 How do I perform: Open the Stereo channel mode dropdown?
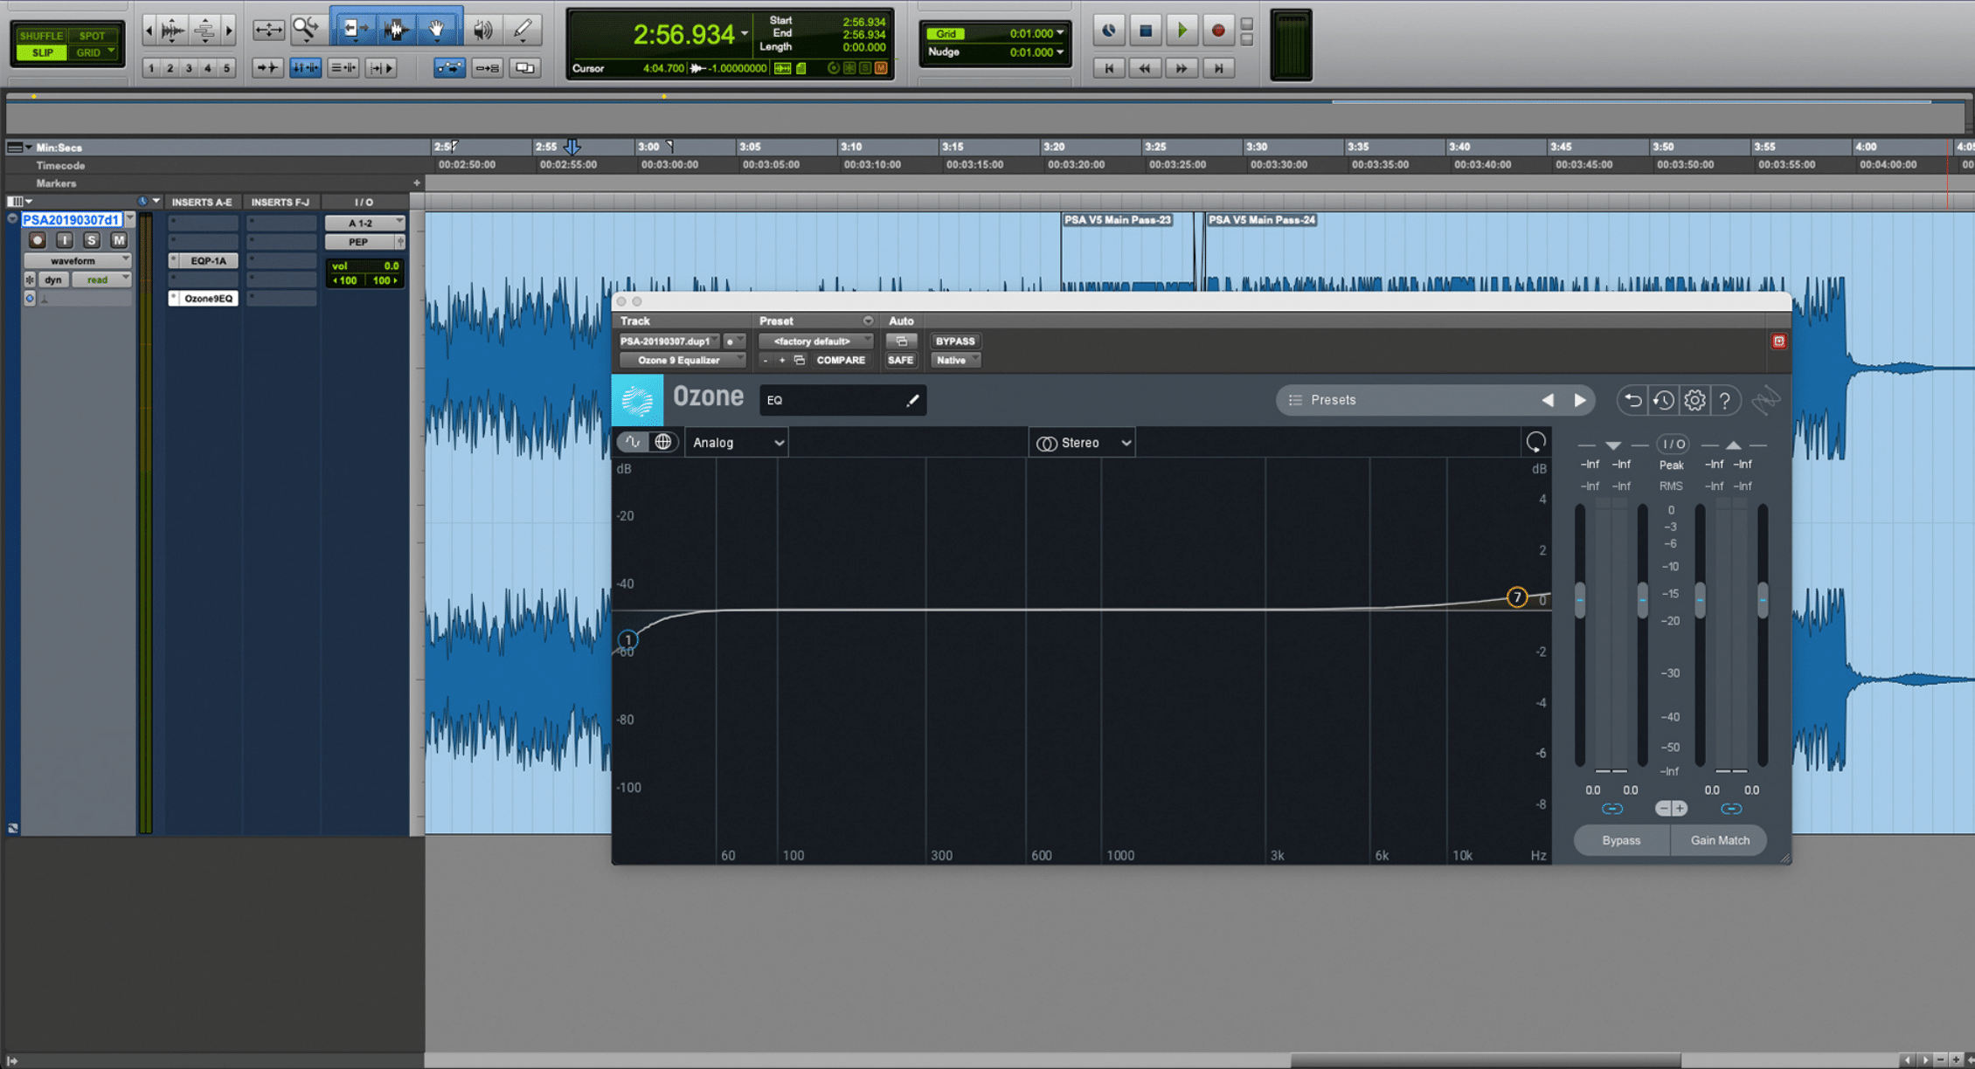[1083, 443]
